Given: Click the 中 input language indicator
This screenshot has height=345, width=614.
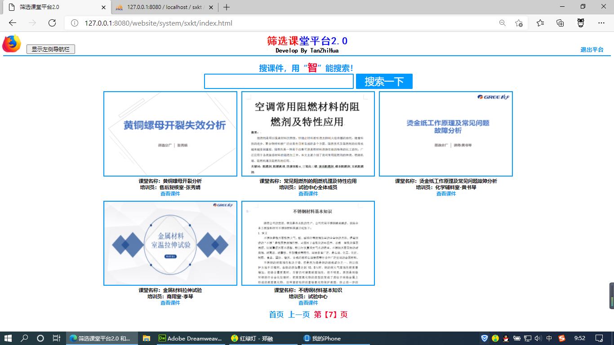Looking at the screenshot, I should point(549,338).
